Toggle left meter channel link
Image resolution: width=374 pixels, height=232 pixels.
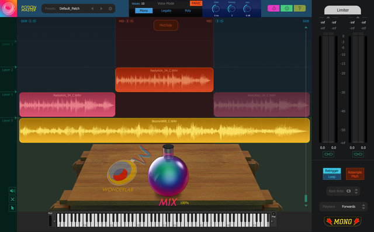click(x=328, y=154)
